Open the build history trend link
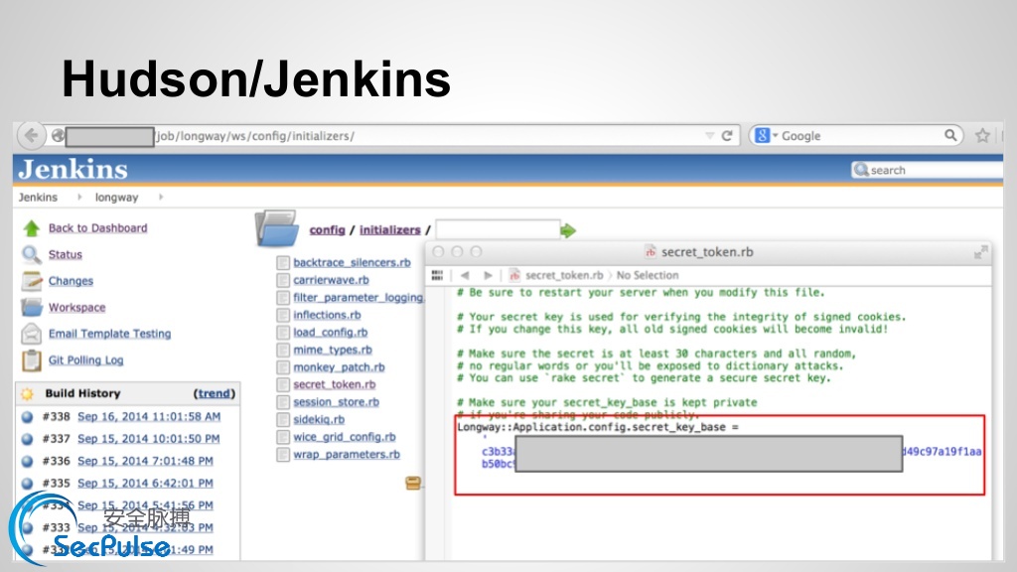Image resolution: width=1017 pixels, height=572 pixels. pyautogui.click(x=215, y=393)
